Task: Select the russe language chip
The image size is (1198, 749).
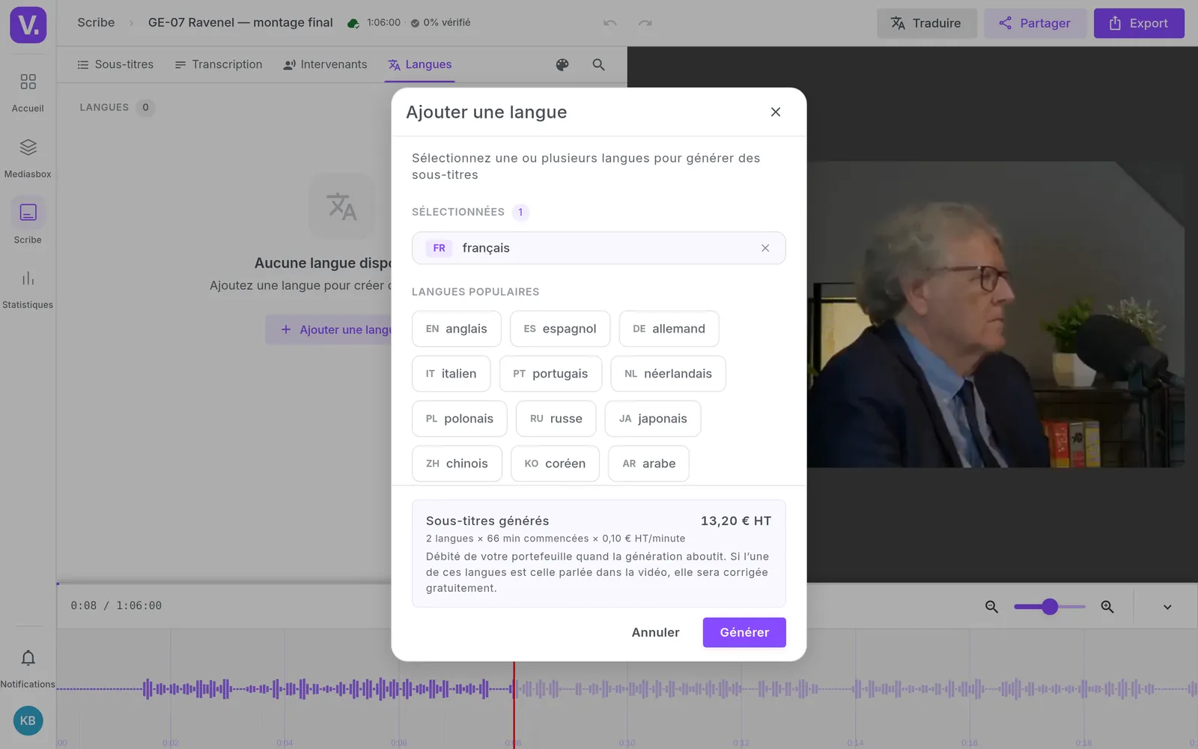Action: [556, 419]
